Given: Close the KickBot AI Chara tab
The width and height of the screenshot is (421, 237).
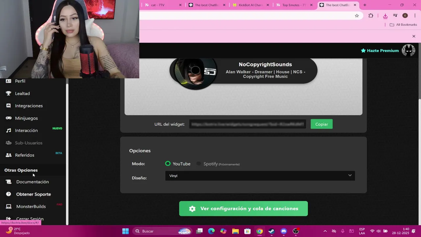Looking at the screenshot, I should 268,5.
